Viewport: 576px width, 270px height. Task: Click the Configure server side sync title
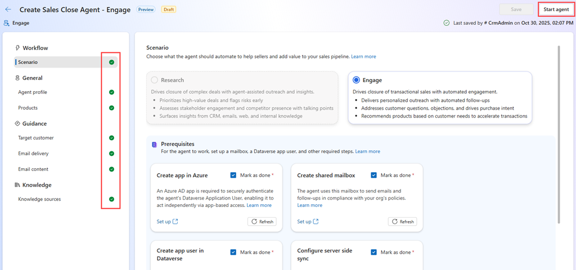tap(325, 254)
